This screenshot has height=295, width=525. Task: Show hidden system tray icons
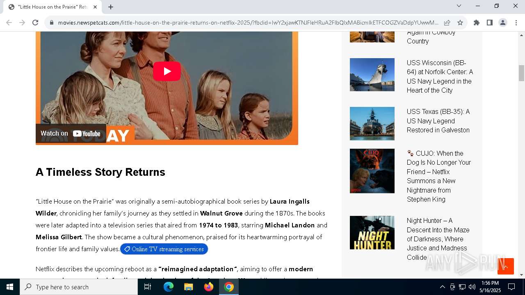coord(442,287)
